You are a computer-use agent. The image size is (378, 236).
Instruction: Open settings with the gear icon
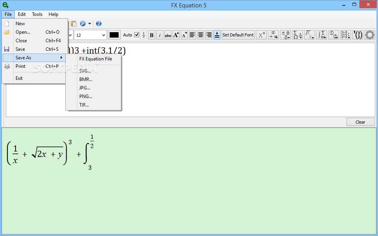coord(370,35)
